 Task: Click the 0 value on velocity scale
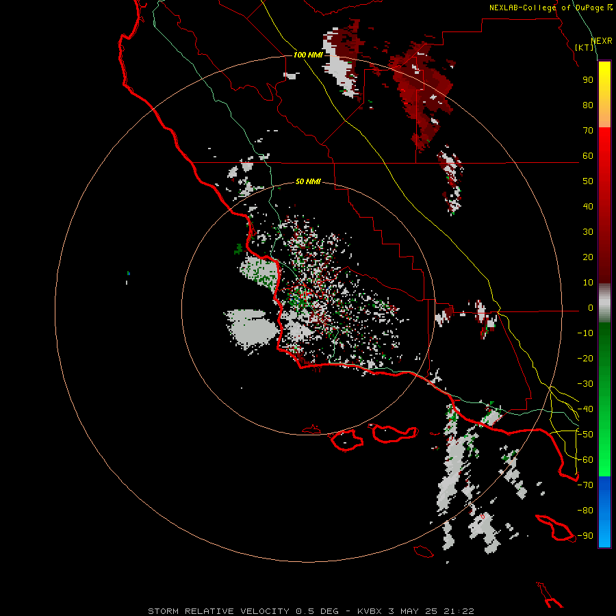pos(591,308)
